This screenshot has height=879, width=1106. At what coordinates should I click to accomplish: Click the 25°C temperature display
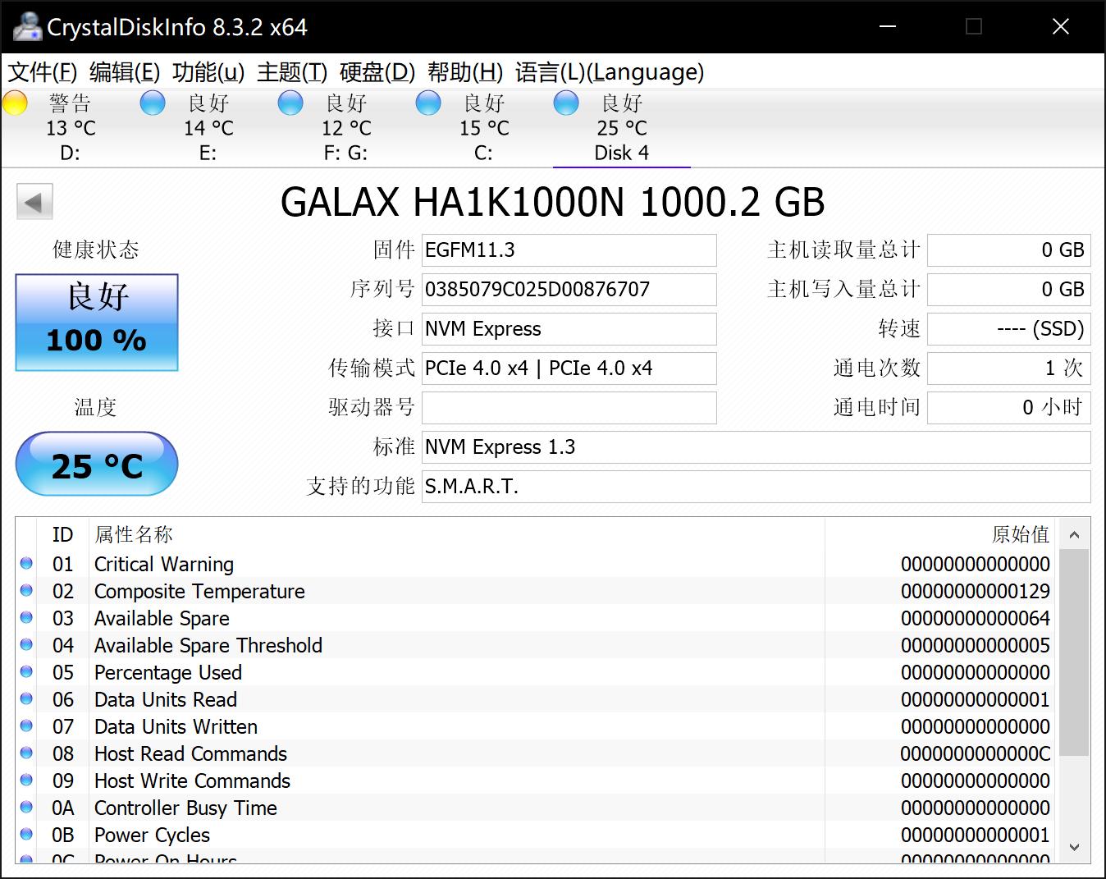click(96, 464)
